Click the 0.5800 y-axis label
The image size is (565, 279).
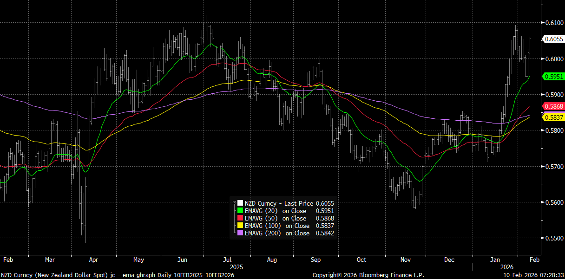click(x=553, y=130)
